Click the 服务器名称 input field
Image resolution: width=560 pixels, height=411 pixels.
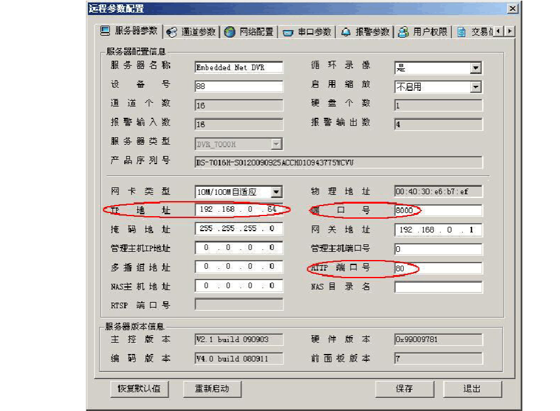pos(238,68)
